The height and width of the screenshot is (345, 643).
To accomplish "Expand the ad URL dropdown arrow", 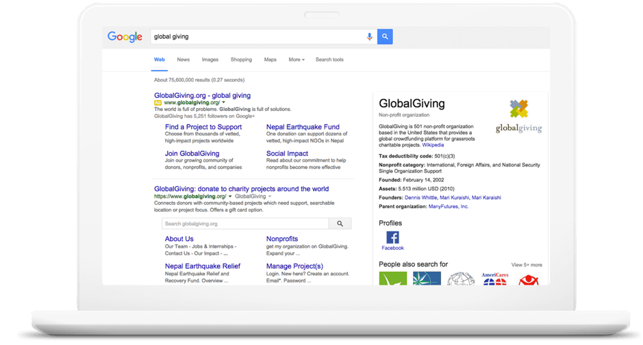I will pos(223,103).
